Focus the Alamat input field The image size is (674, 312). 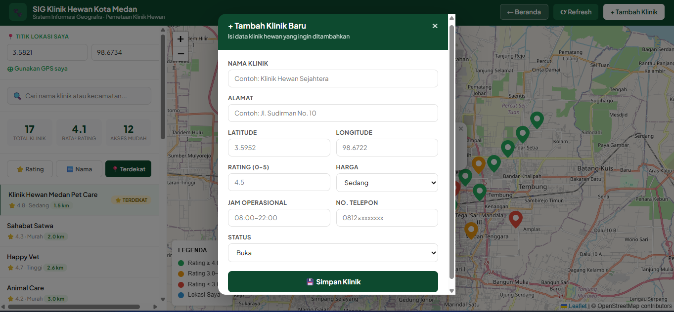tap(333, 113)
